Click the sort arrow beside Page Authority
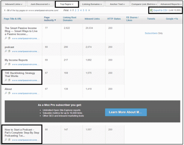 click(55, 20)
